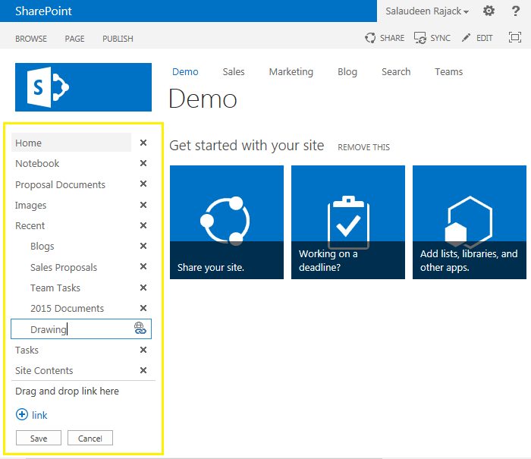Remove the Notebook navigation link

(x=143, y=163)
